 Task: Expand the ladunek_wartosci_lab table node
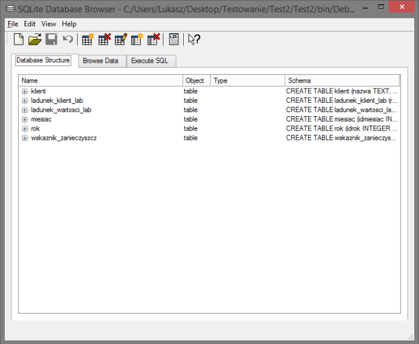(x=24, y=110)
